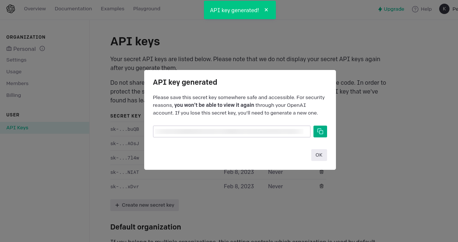This screenshot has height=242, width=458.
Task: Switch to the Playground tab
Action: tap(147, 9)
